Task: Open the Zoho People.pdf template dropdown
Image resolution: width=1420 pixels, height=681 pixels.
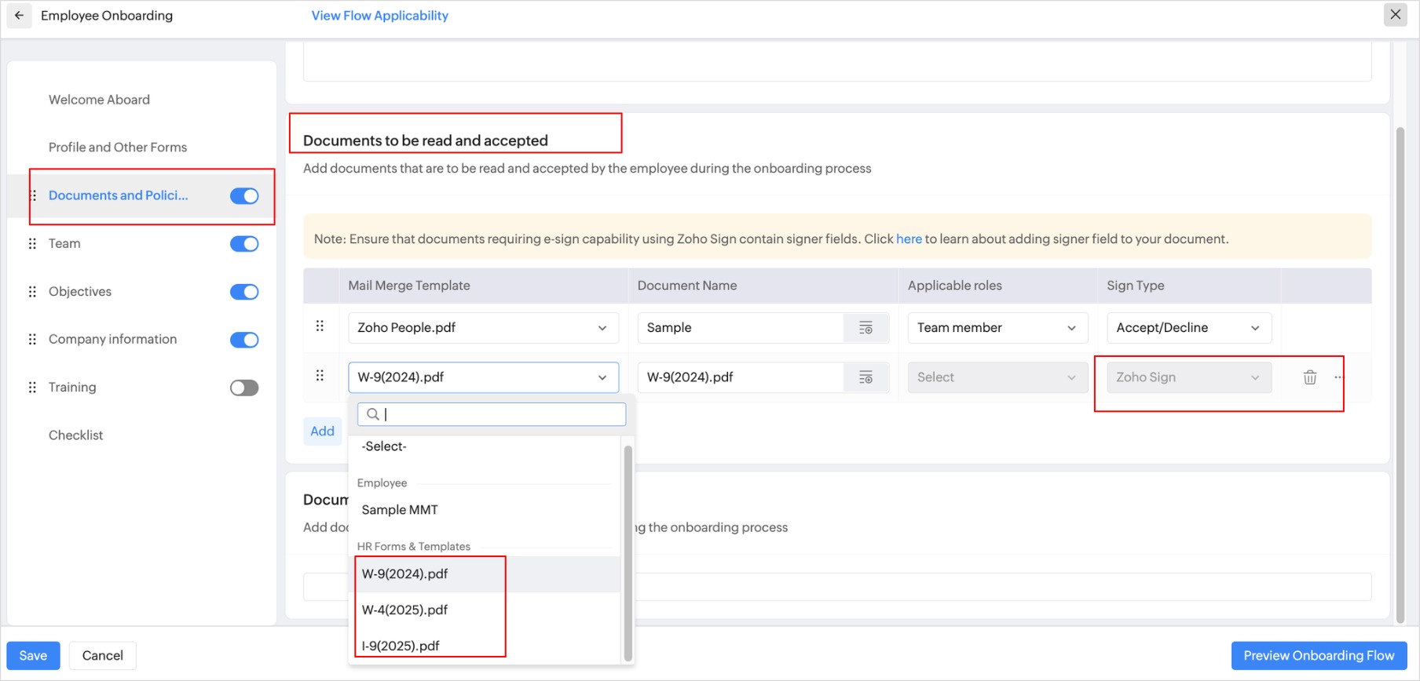Action: (483, 328)
